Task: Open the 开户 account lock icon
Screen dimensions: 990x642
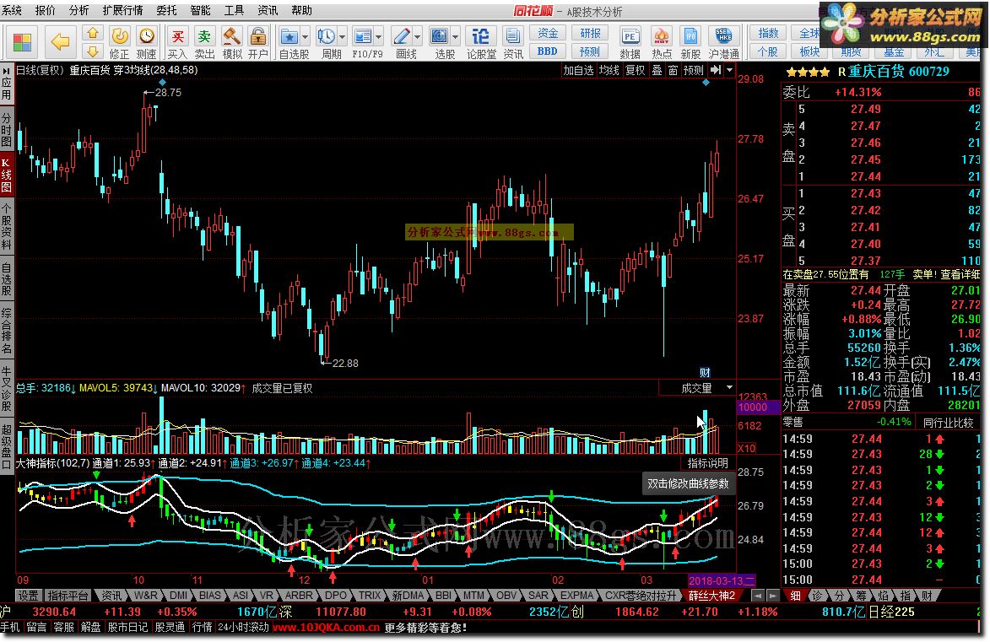Action: point(257,43)
